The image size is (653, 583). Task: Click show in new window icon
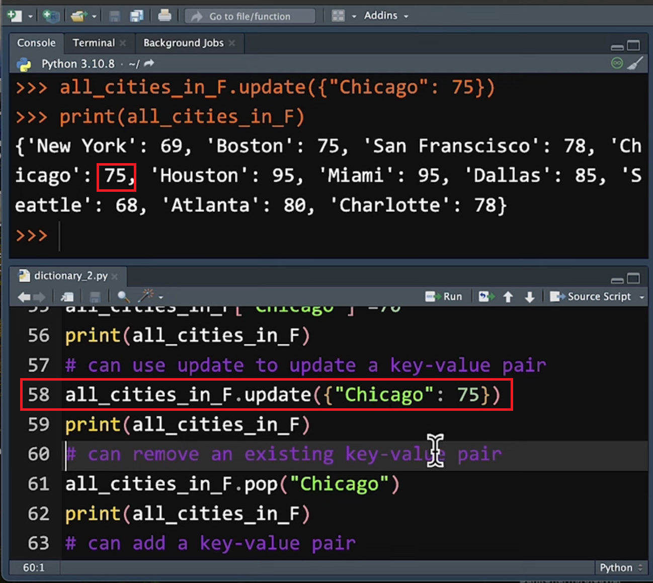click(x=67, y=297)
